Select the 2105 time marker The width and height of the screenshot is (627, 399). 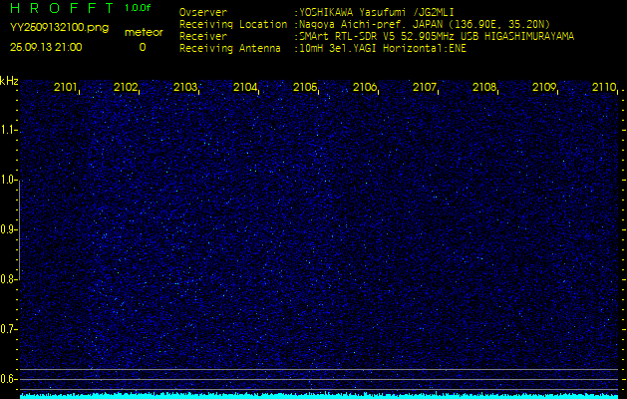(305, 88)
